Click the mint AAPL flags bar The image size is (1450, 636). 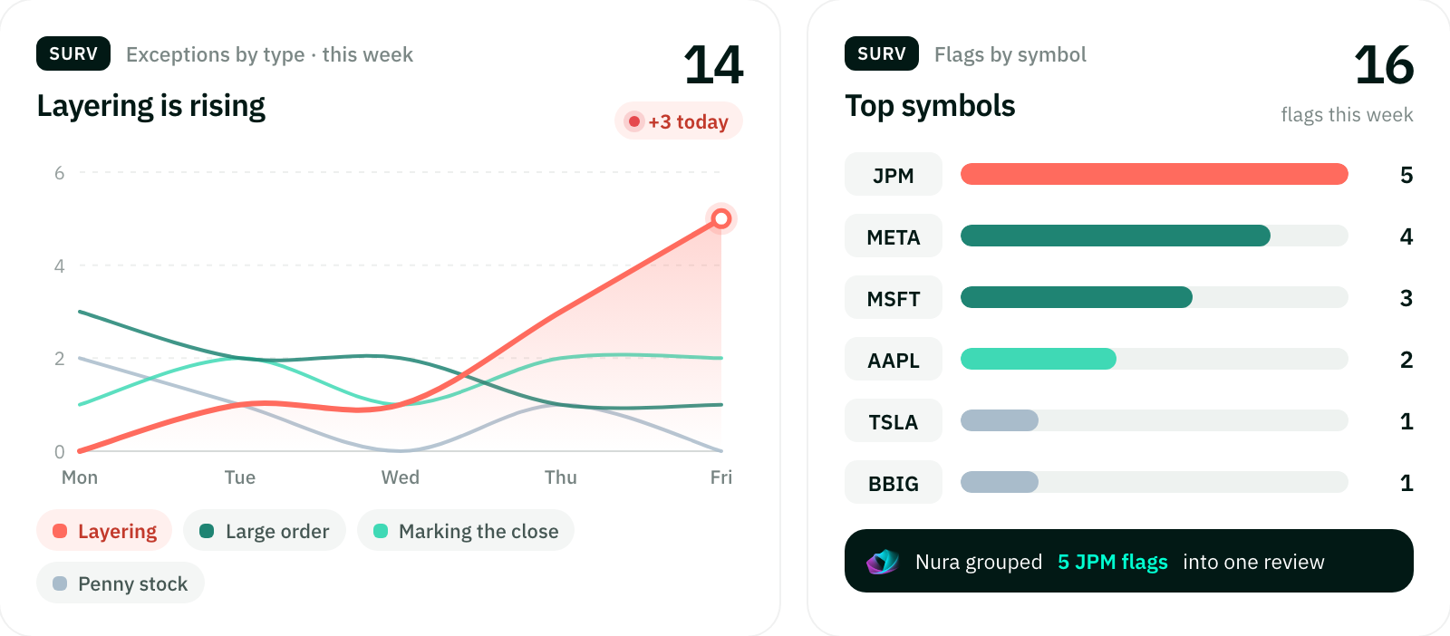[x=1039, y=359]
